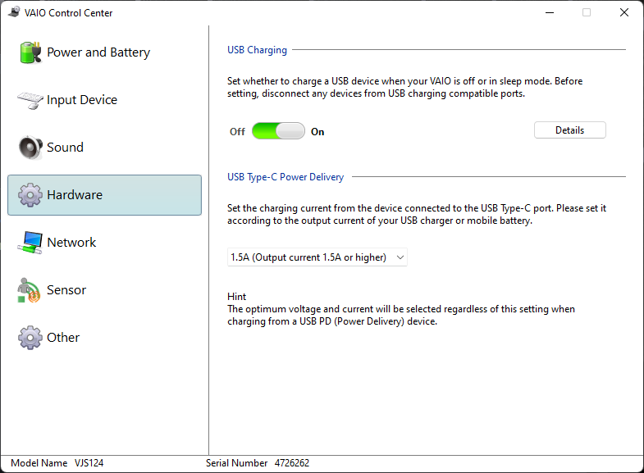Go to the Network label in the sidebar

click(71, 243)
